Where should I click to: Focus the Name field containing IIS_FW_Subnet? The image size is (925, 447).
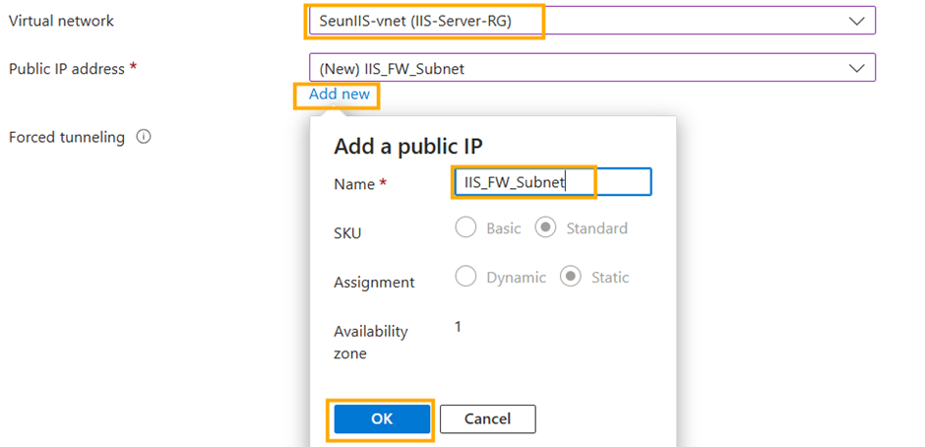(552, 182)
